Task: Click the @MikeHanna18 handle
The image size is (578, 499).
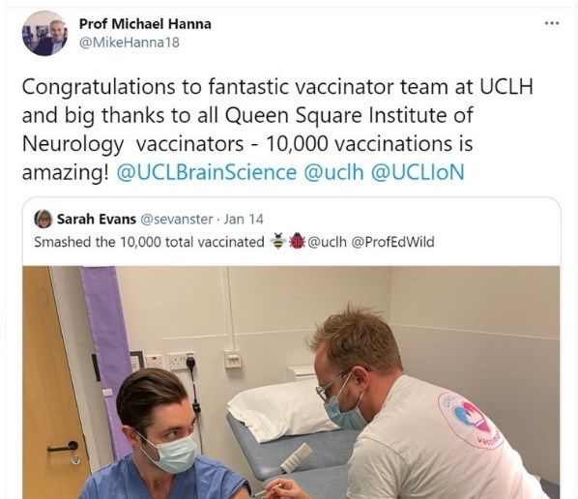Action: pyautogui.click(x=130, y=43)
